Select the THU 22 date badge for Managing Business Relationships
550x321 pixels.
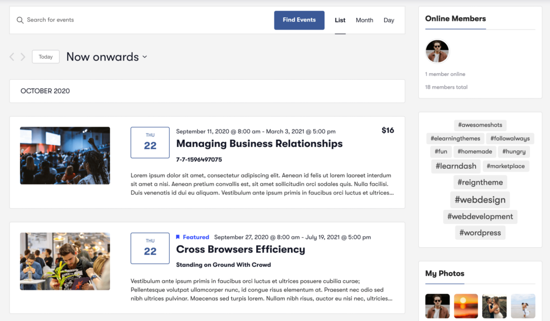pyautogui.click(x=150, y=142)
